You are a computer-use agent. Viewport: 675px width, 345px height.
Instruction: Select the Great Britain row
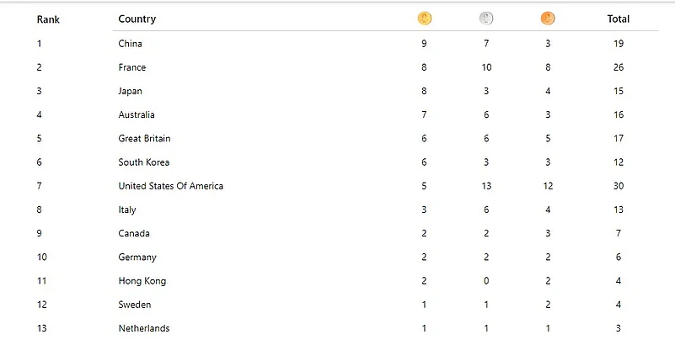[x=145, y=138]
